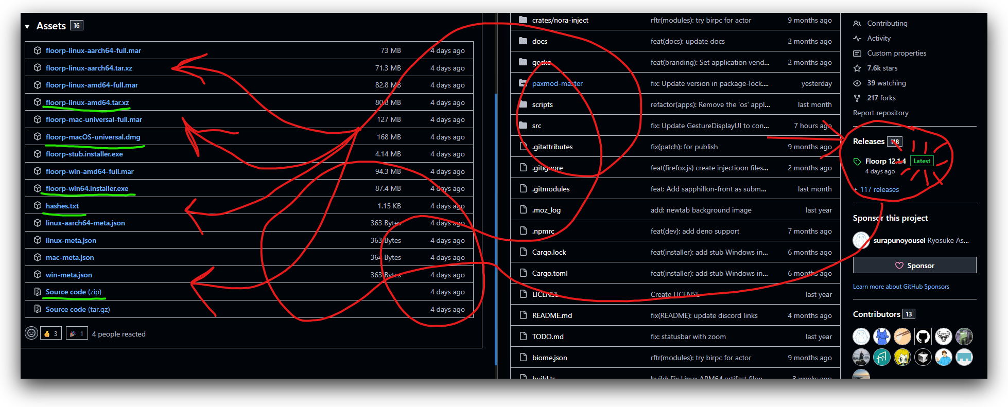Click folder icon beside scripts
1008x407 pixels.
523,104
